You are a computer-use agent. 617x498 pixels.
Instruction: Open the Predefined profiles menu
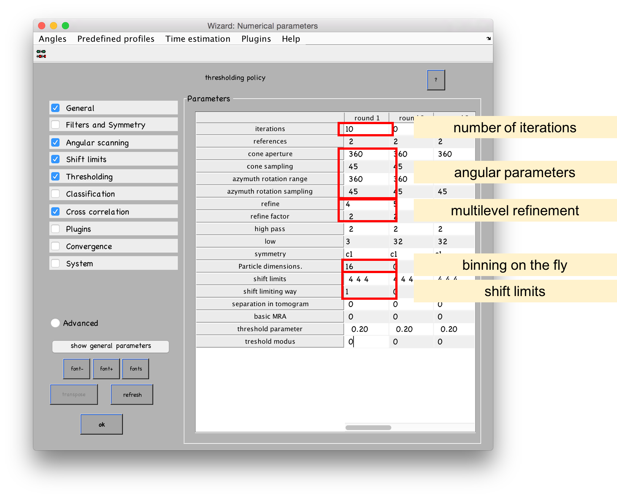[115, 39]
